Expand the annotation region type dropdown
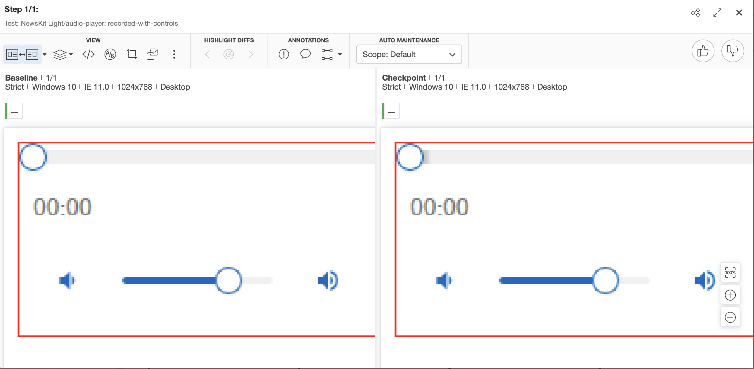The image size is (754, 369). tap(340, 55)
